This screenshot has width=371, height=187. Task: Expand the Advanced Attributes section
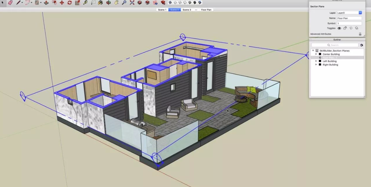(x=360, y=34)
